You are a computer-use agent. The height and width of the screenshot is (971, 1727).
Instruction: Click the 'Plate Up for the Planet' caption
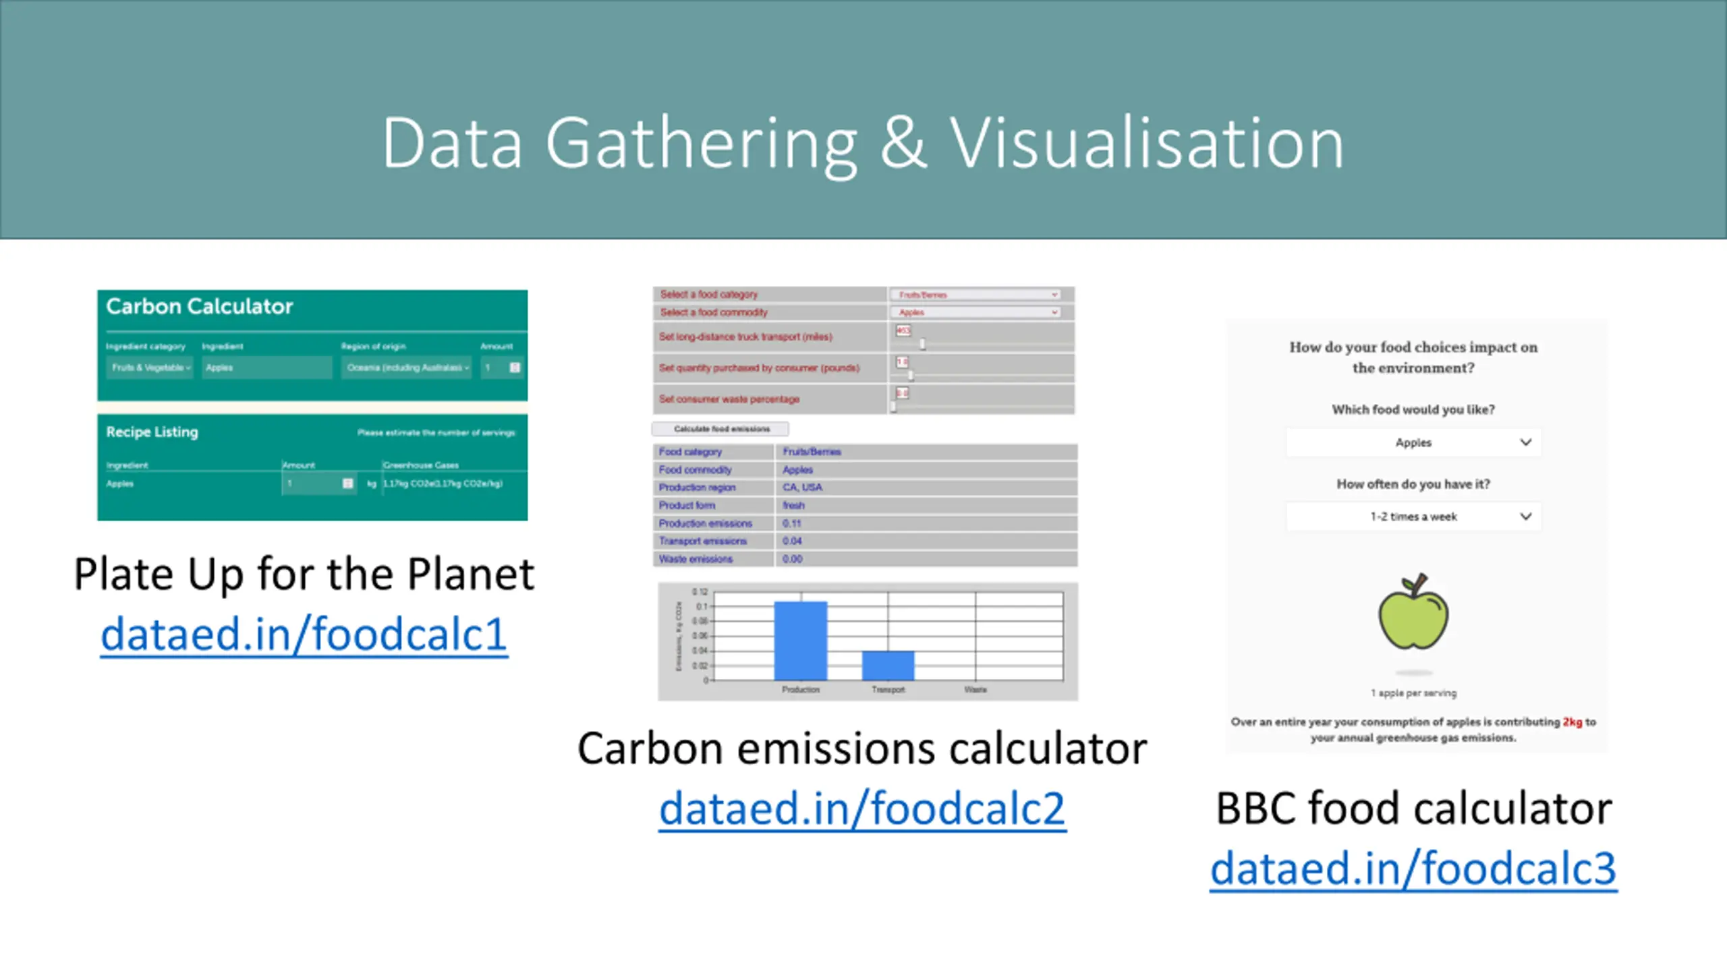(304, 575)
